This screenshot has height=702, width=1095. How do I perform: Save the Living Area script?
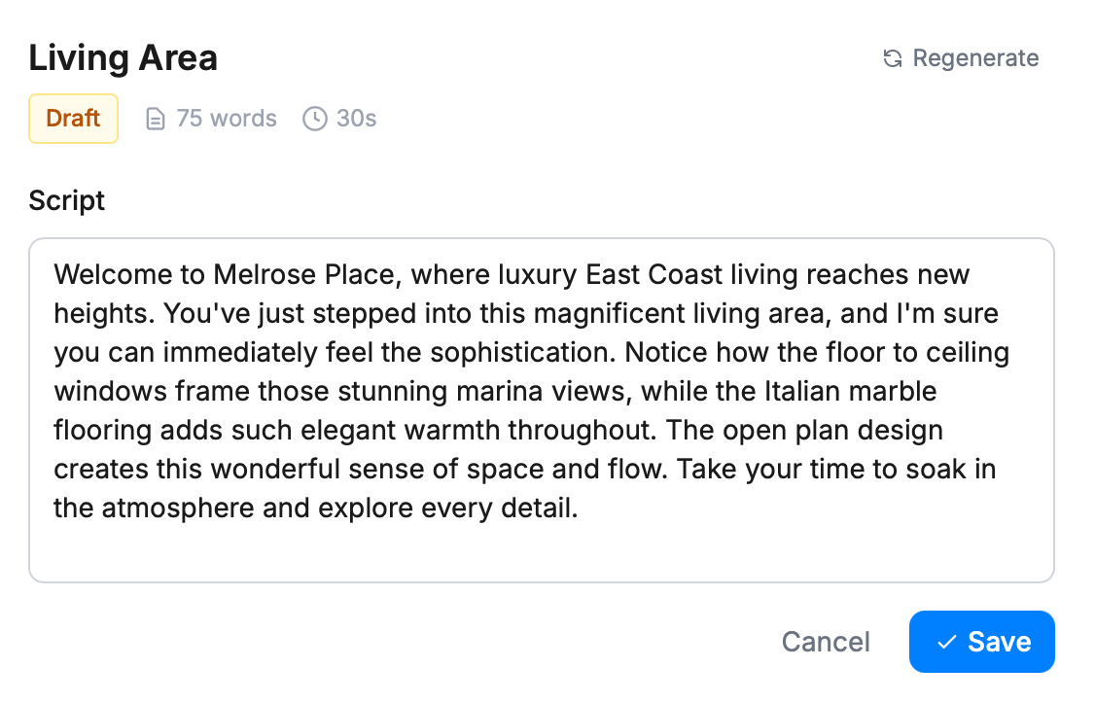(981, 642)
